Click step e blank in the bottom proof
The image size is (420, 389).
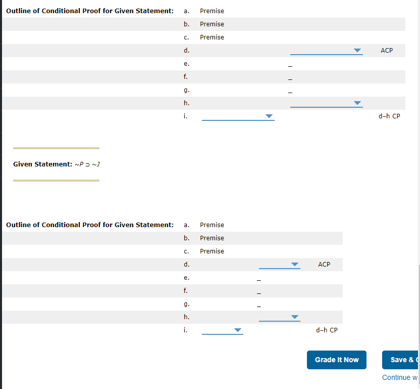(x=258, y=279)
